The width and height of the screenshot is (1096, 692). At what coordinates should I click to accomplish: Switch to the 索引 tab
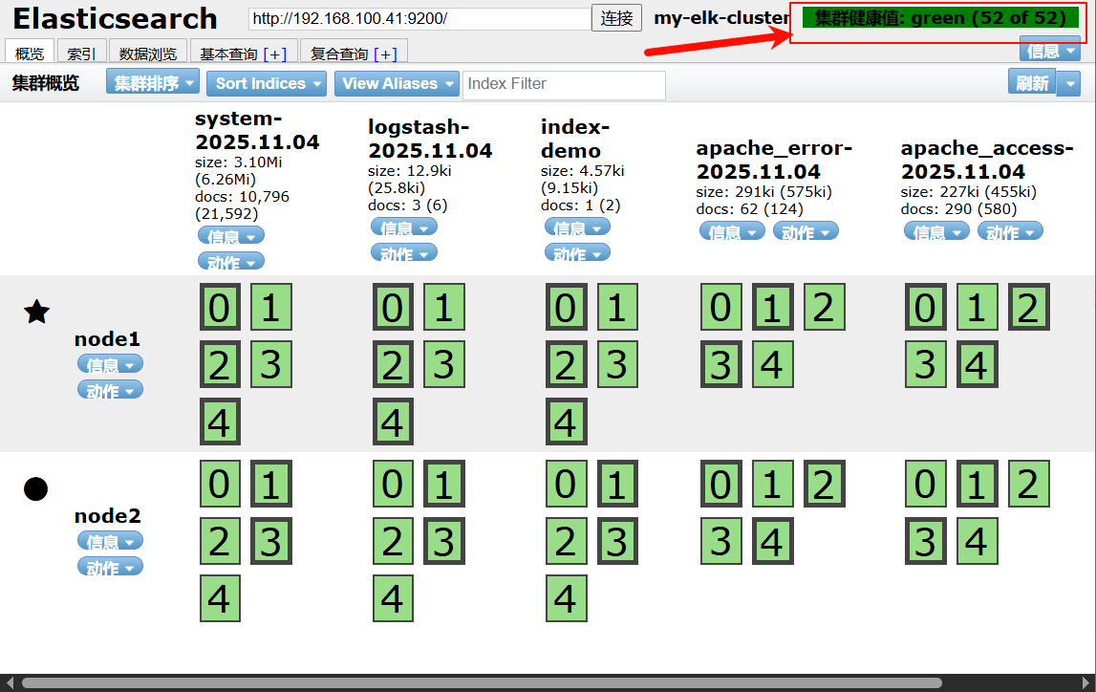81,53
